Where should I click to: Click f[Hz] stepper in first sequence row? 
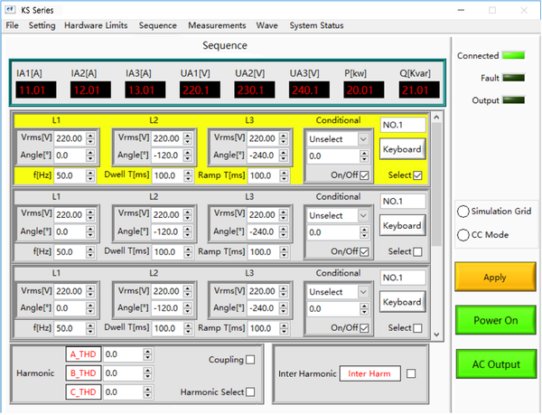click(x=90, y=175)
